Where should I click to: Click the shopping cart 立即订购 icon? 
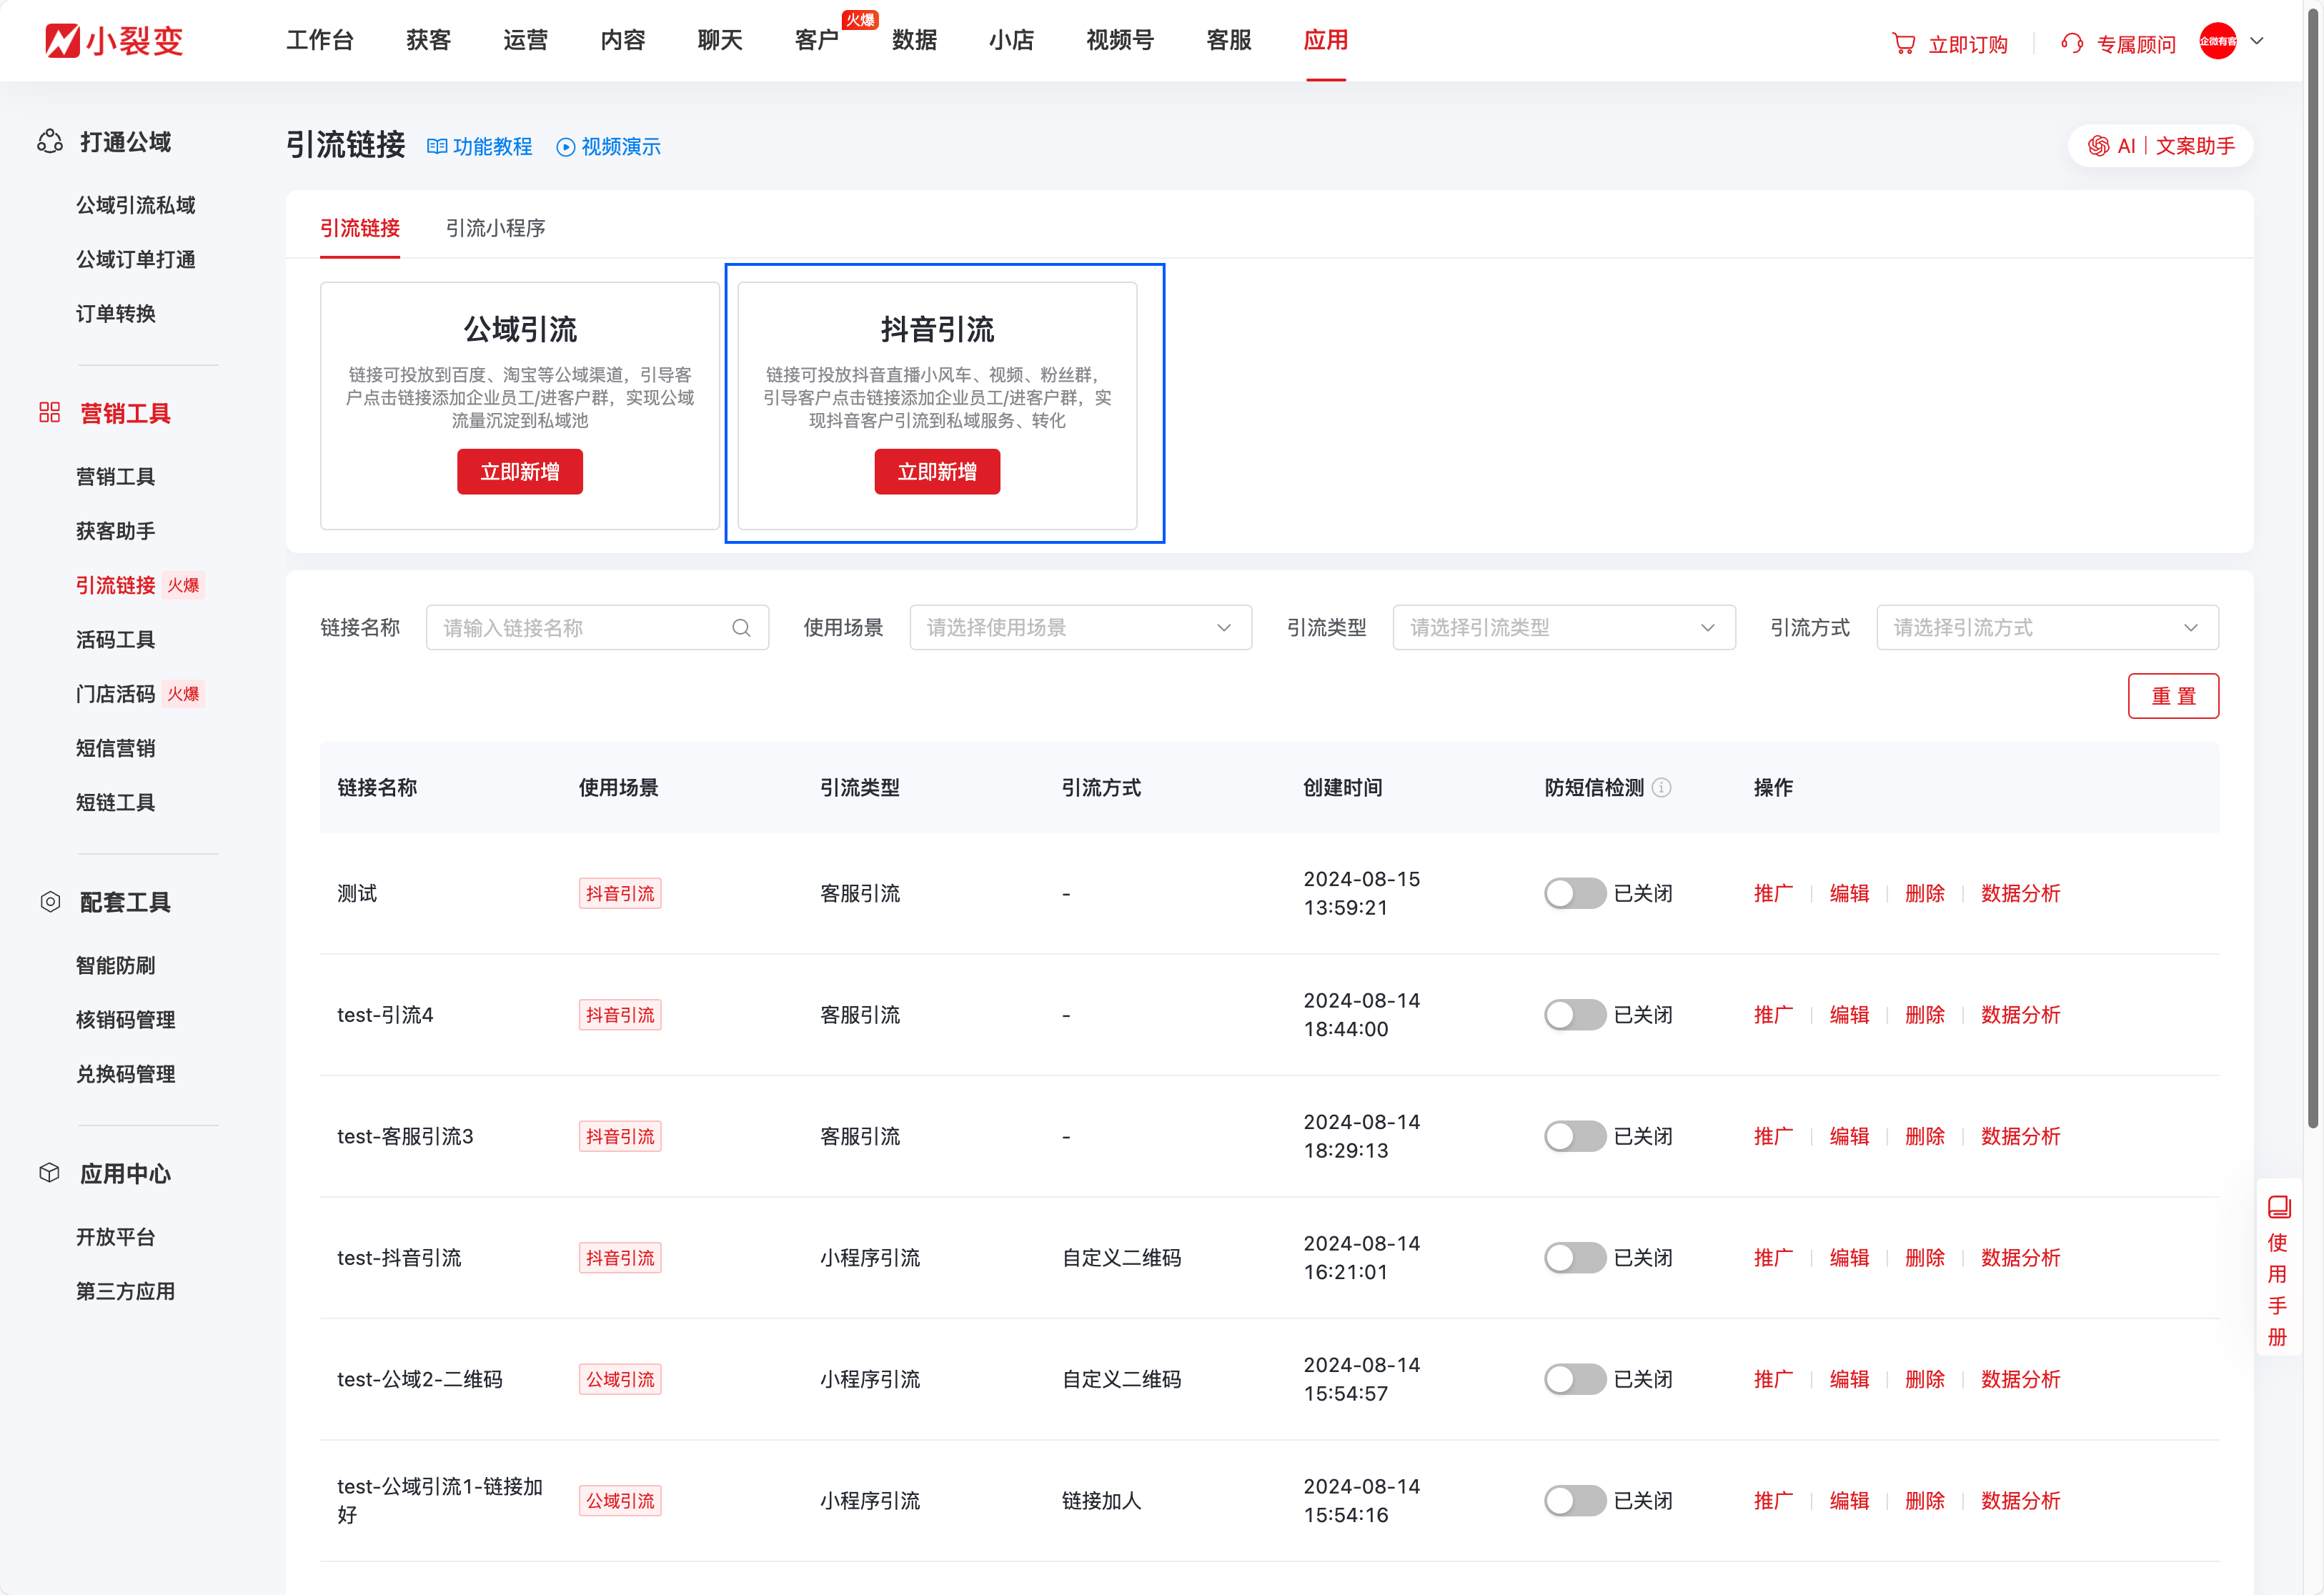pyautogui.click(x=1903, y=44)
